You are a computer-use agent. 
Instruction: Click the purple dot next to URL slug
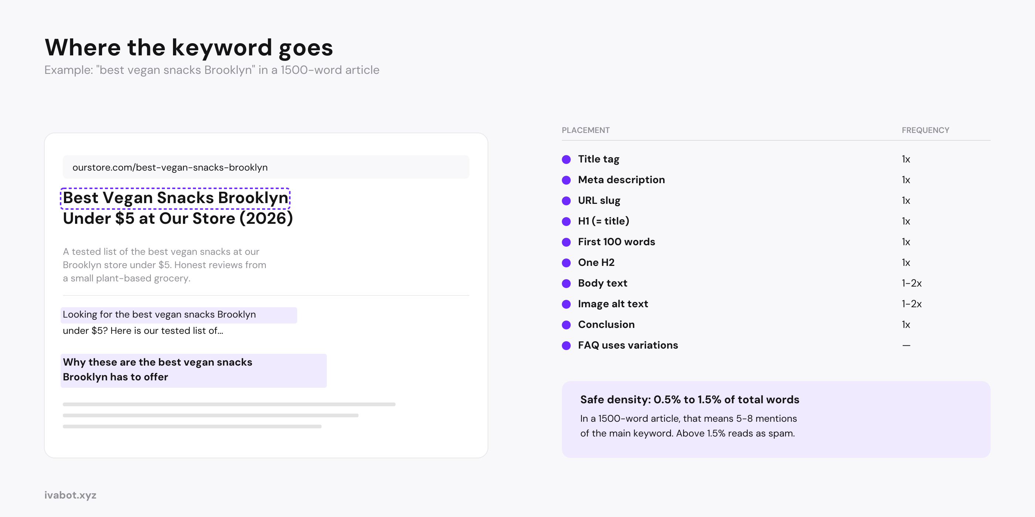pos(566,201)
